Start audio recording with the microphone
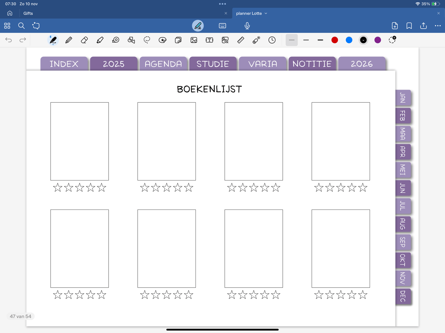The image size is (445, 333). (247, 26)
